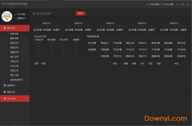Image resolution: width=192 pixels, height=126 pixels.
Task: Focus the keyword search input field
Action: [53, 13]
